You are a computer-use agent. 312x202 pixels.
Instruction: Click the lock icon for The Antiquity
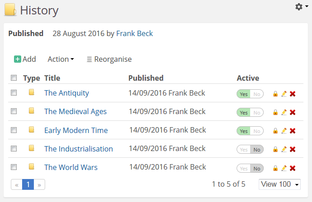pos(275,94)
